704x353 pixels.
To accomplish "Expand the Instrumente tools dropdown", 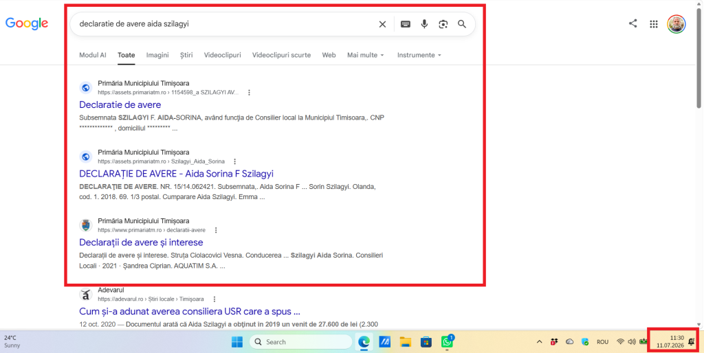I will tap(419, 55).
